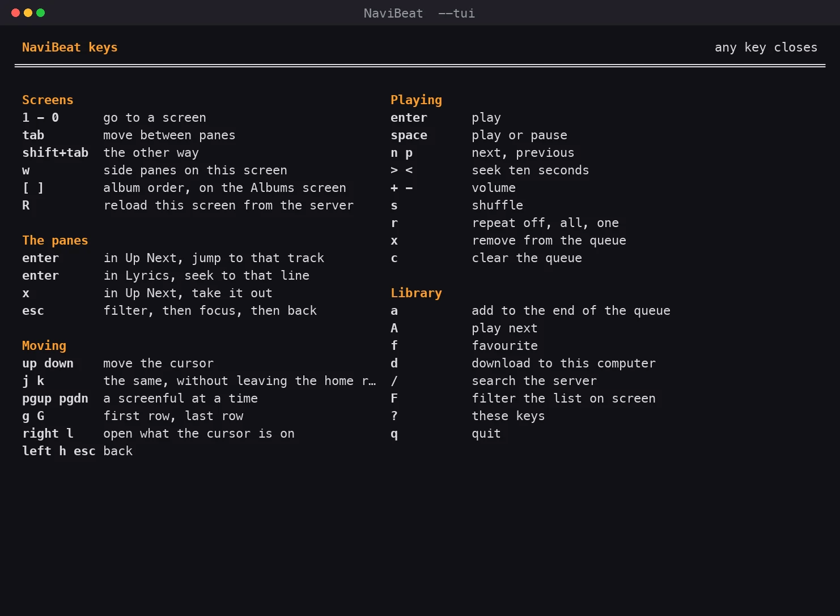
Task: Click the 'Moving' section heading
Action: pyautogui.click(x=44, y=346)
